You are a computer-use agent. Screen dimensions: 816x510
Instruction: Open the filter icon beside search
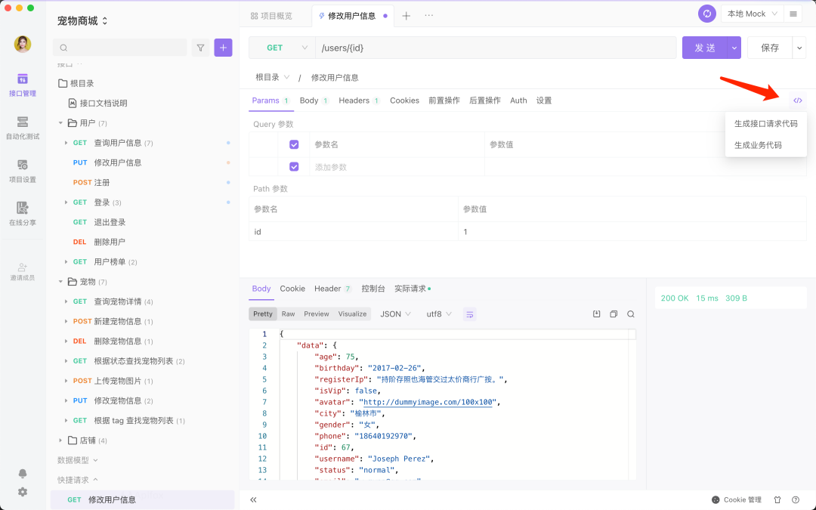coord(200,48)
